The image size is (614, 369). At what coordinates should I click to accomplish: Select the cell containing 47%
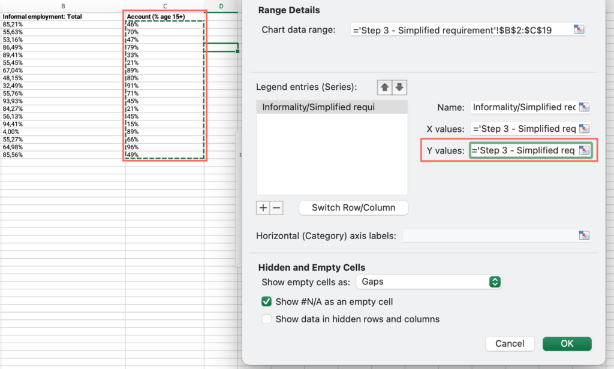coord(165,40)
